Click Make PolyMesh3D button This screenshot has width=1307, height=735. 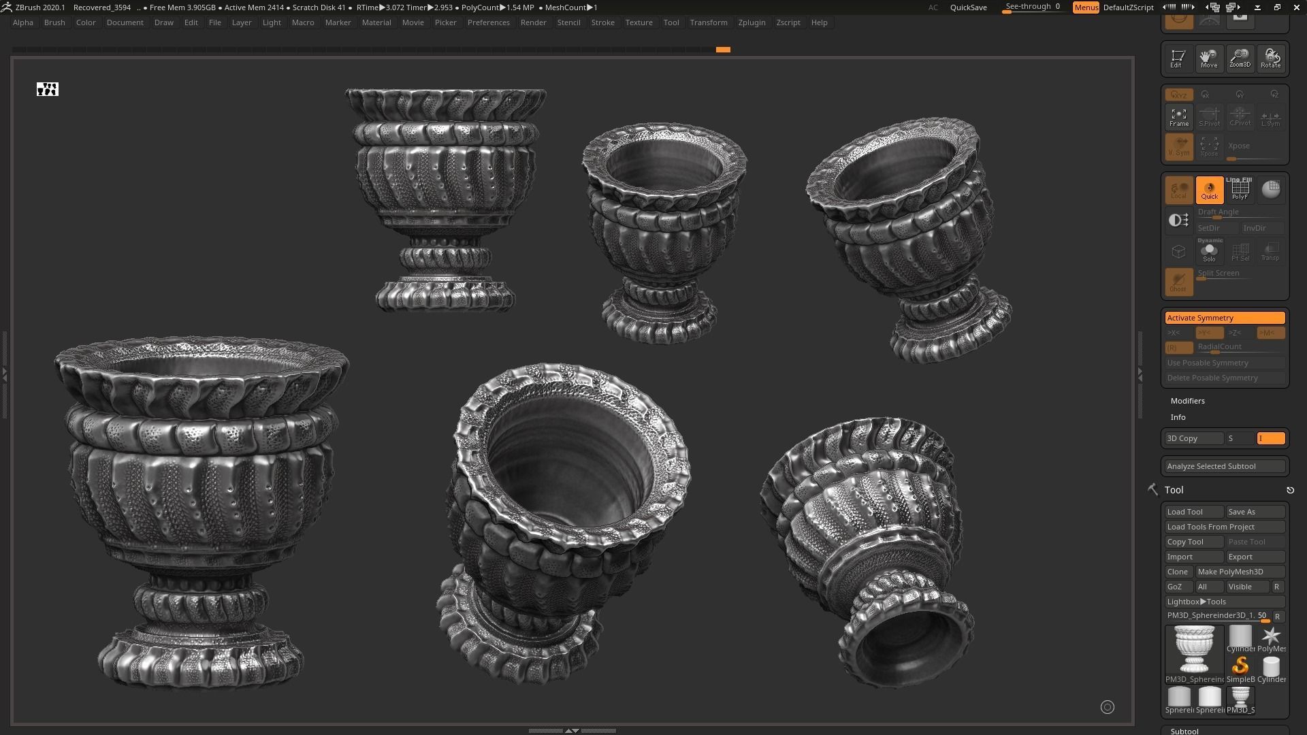click(x=1240, y=572)
